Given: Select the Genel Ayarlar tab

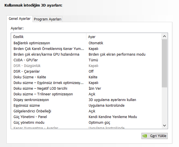Looking at the screenshot, I should coord(19,19).
